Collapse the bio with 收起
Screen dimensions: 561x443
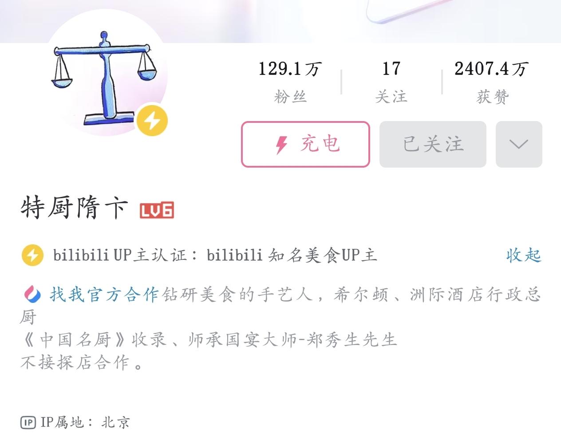(x=524, y=255)
